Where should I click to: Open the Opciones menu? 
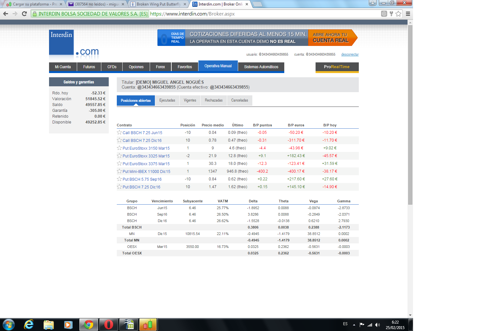click(x=136, y=67)
